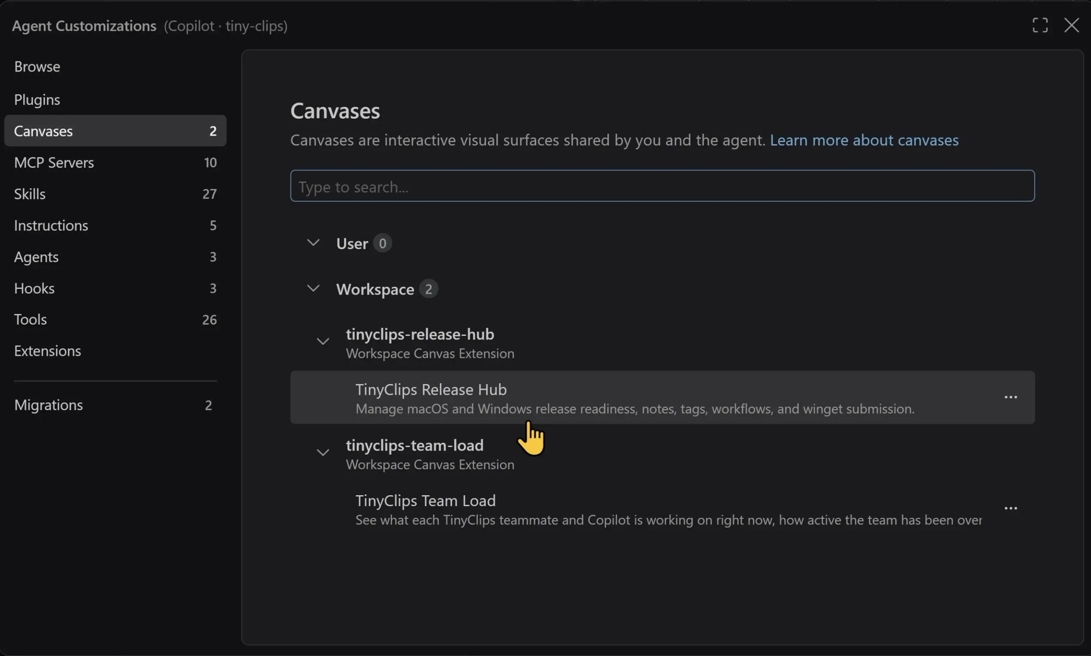This screenshot has height=656, width=1091.
Task: Collapse the tinyclips-team-load group
Action: [323, 452]
